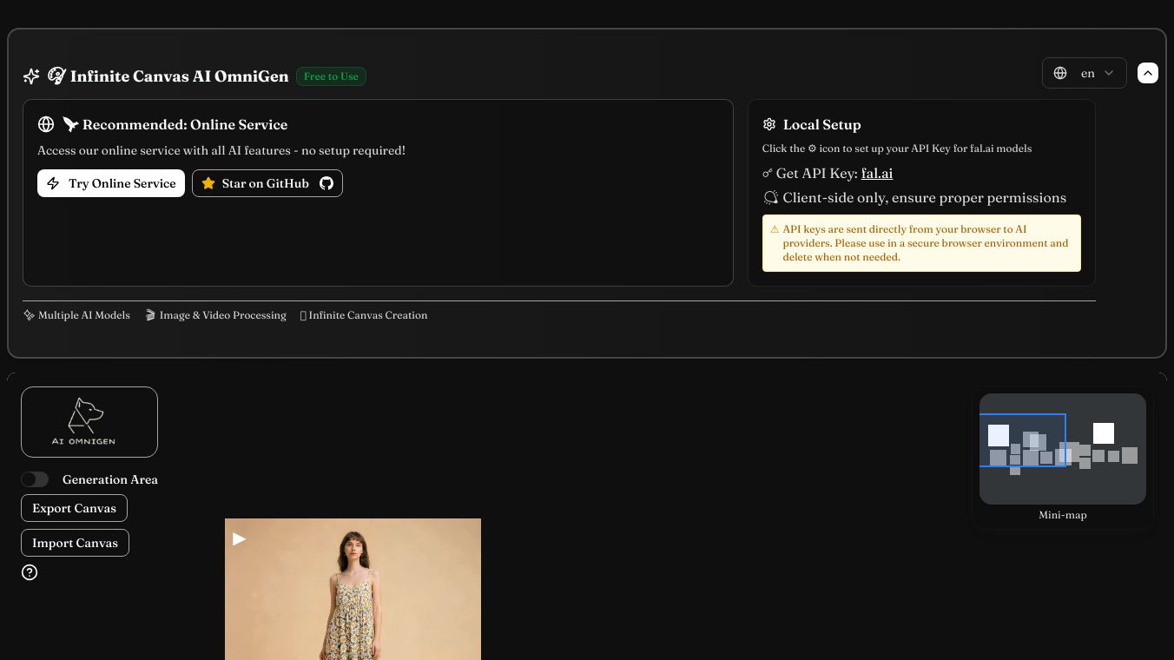
Task: Click the sparkle icon before the app title
Action: 31,76
